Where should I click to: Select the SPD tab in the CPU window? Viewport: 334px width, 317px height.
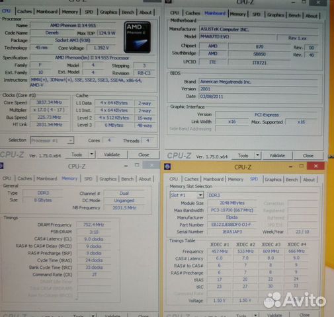point(89,12)
